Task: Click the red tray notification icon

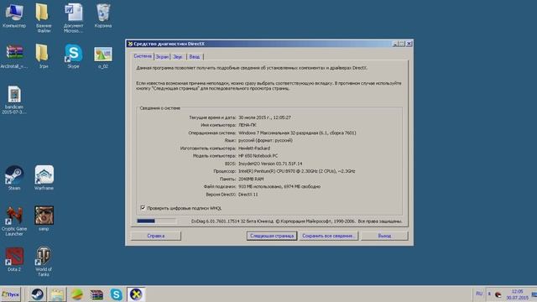Action: 498,294
